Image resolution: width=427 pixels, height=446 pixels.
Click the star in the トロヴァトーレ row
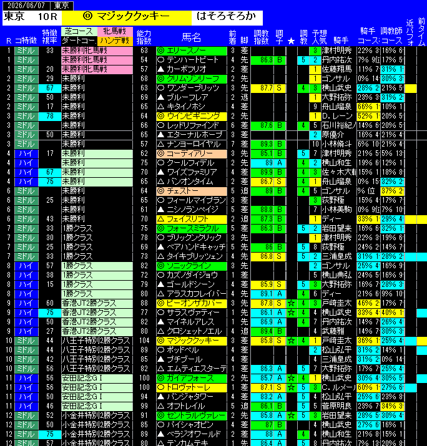291,387
